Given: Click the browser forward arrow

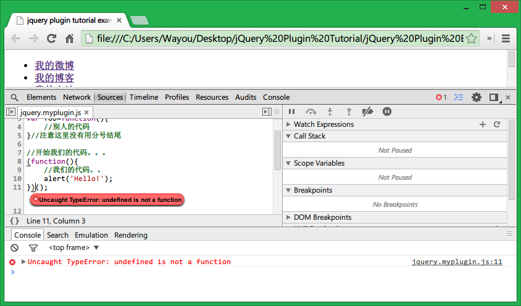Looking at the screenshot, I should (x=33, y=39).
